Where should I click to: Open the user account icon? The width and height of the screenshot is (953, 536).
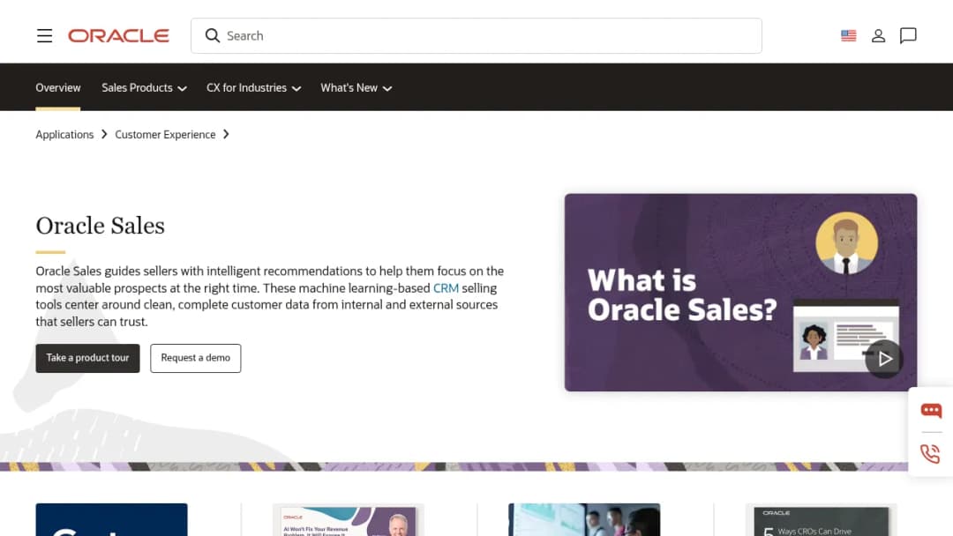tap(878, 36)
